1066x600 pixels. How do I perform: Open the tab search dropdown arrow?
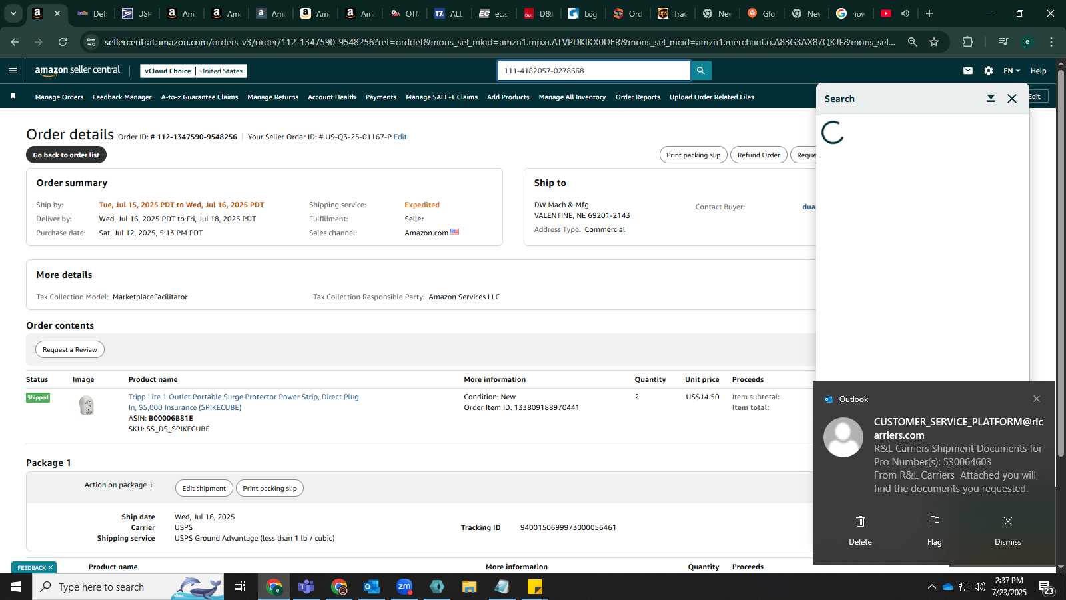[13, 13]
